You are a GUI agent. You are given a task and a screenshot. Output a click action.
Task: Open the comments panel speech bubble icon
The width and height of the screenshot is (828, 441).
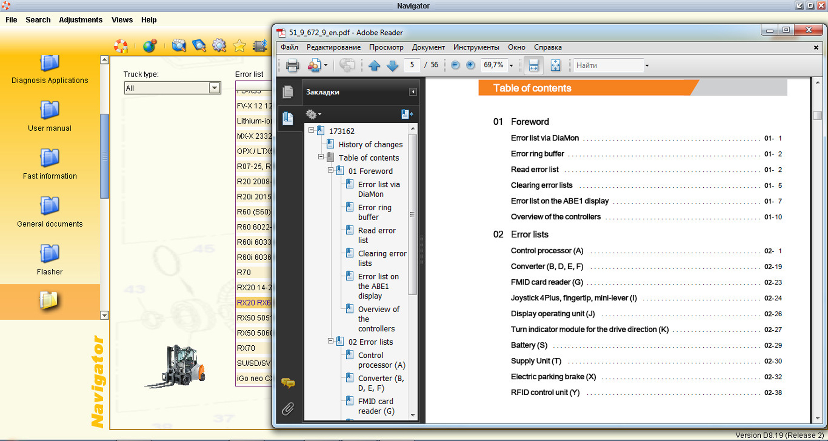[288, 384]
